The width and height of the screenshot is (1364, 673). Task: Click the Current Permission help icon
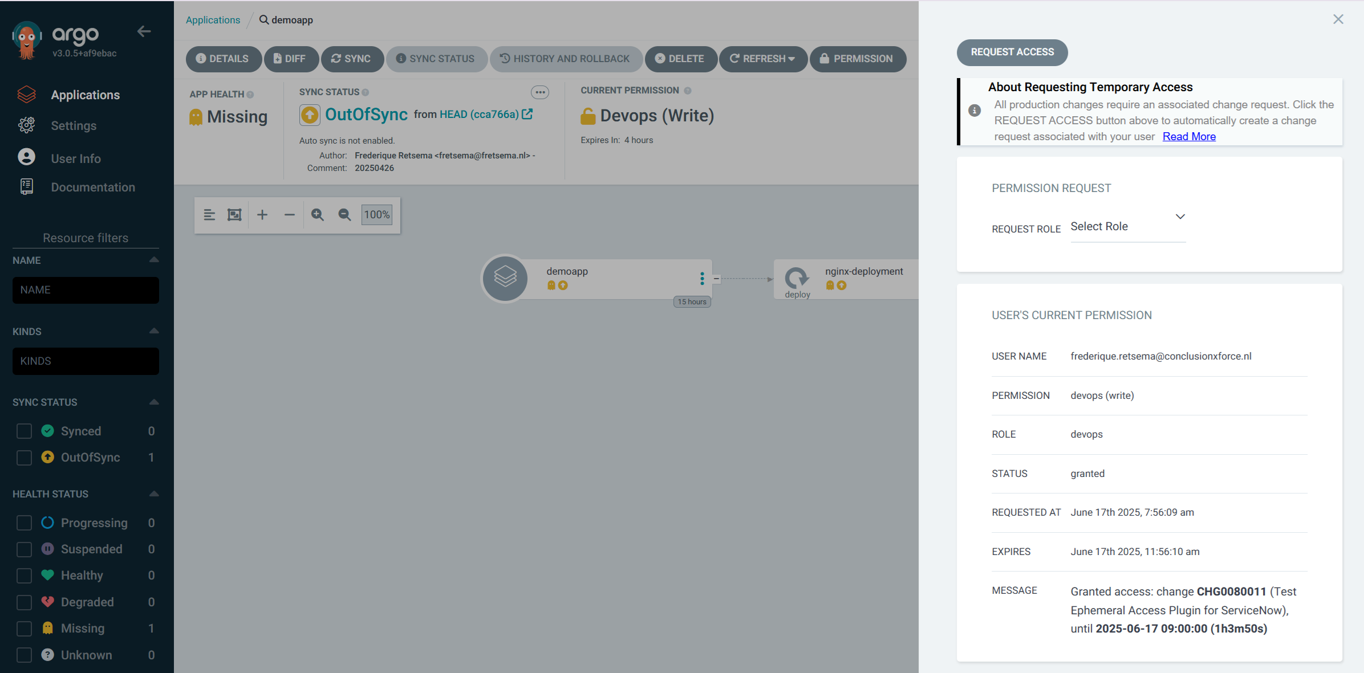point(688,91)
